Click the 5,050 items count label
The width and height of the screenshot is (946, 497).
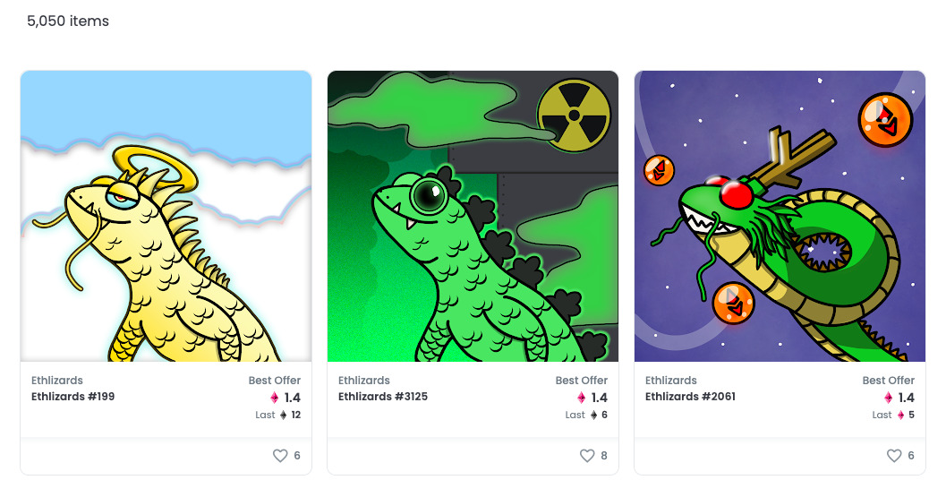coord(68,21)
